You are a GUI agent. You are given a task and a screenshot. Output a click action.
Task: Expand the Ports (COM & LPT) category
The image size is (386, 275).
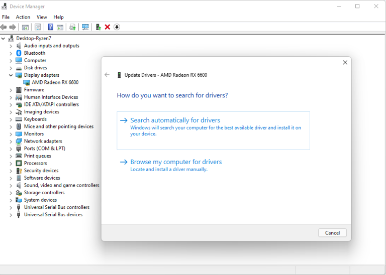11,149
